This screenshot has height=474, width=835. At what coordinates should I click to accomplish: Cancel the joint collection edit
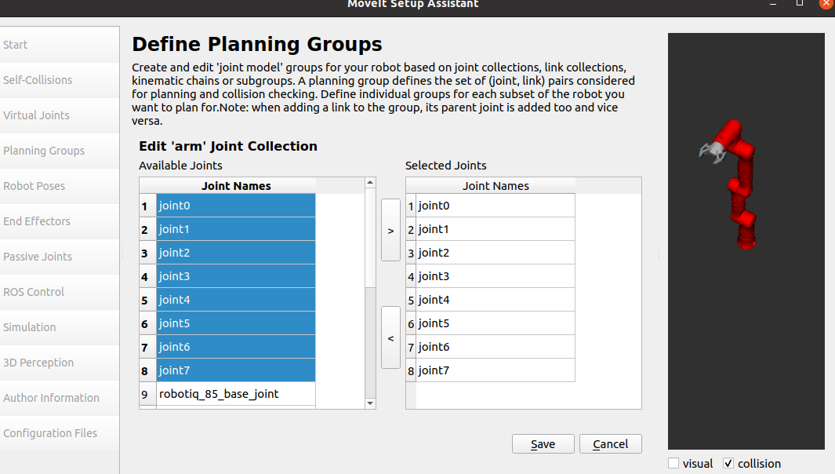point(610,444)
